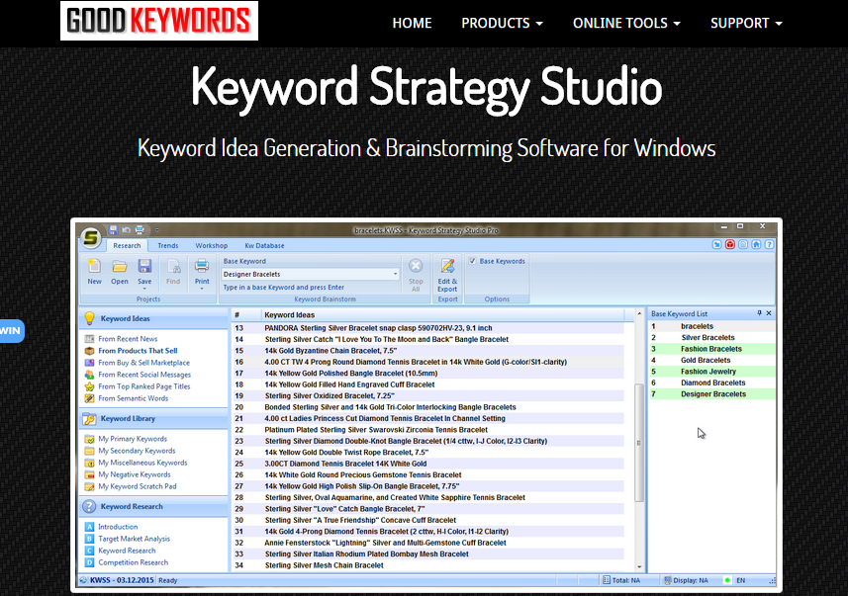Click the Good Keywords logo

pos(159,21)
